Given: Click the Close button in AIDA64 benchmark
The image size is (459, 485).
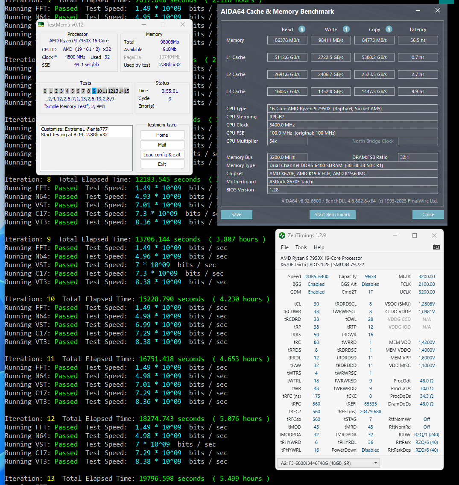Looking at the screenshot, I should click(x=428, y=215).
